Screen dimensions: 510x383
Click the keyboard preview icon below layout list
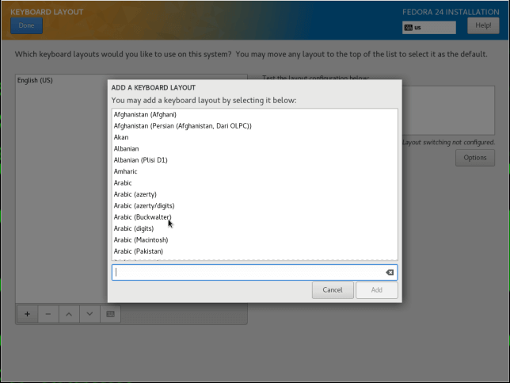point(111,314)
